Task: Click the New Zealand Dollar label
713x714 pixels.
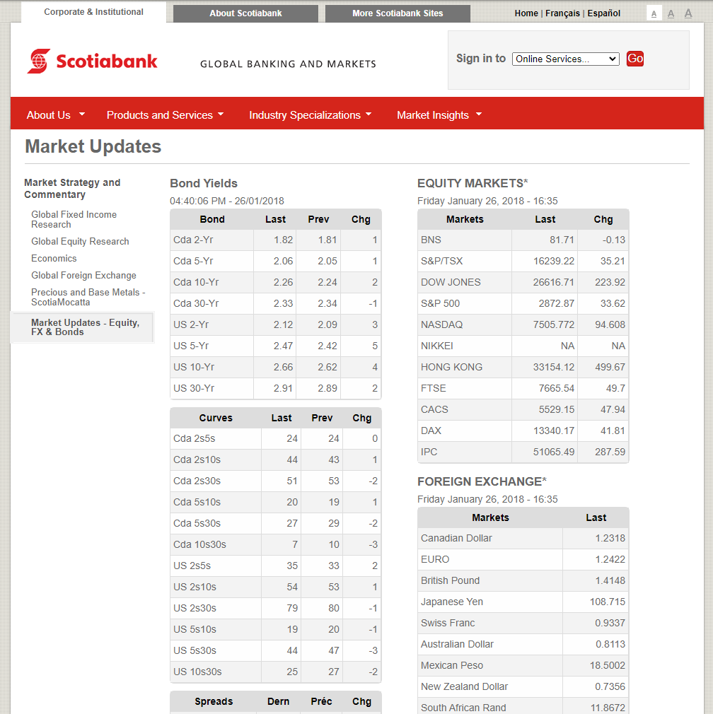Action: (464, 686)
